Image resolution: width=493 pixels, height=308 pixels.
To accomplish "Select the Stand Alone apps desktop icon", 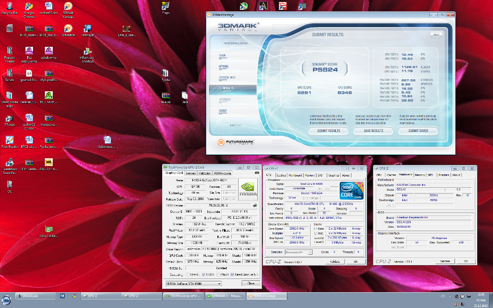I will click(x=9, y=100).
